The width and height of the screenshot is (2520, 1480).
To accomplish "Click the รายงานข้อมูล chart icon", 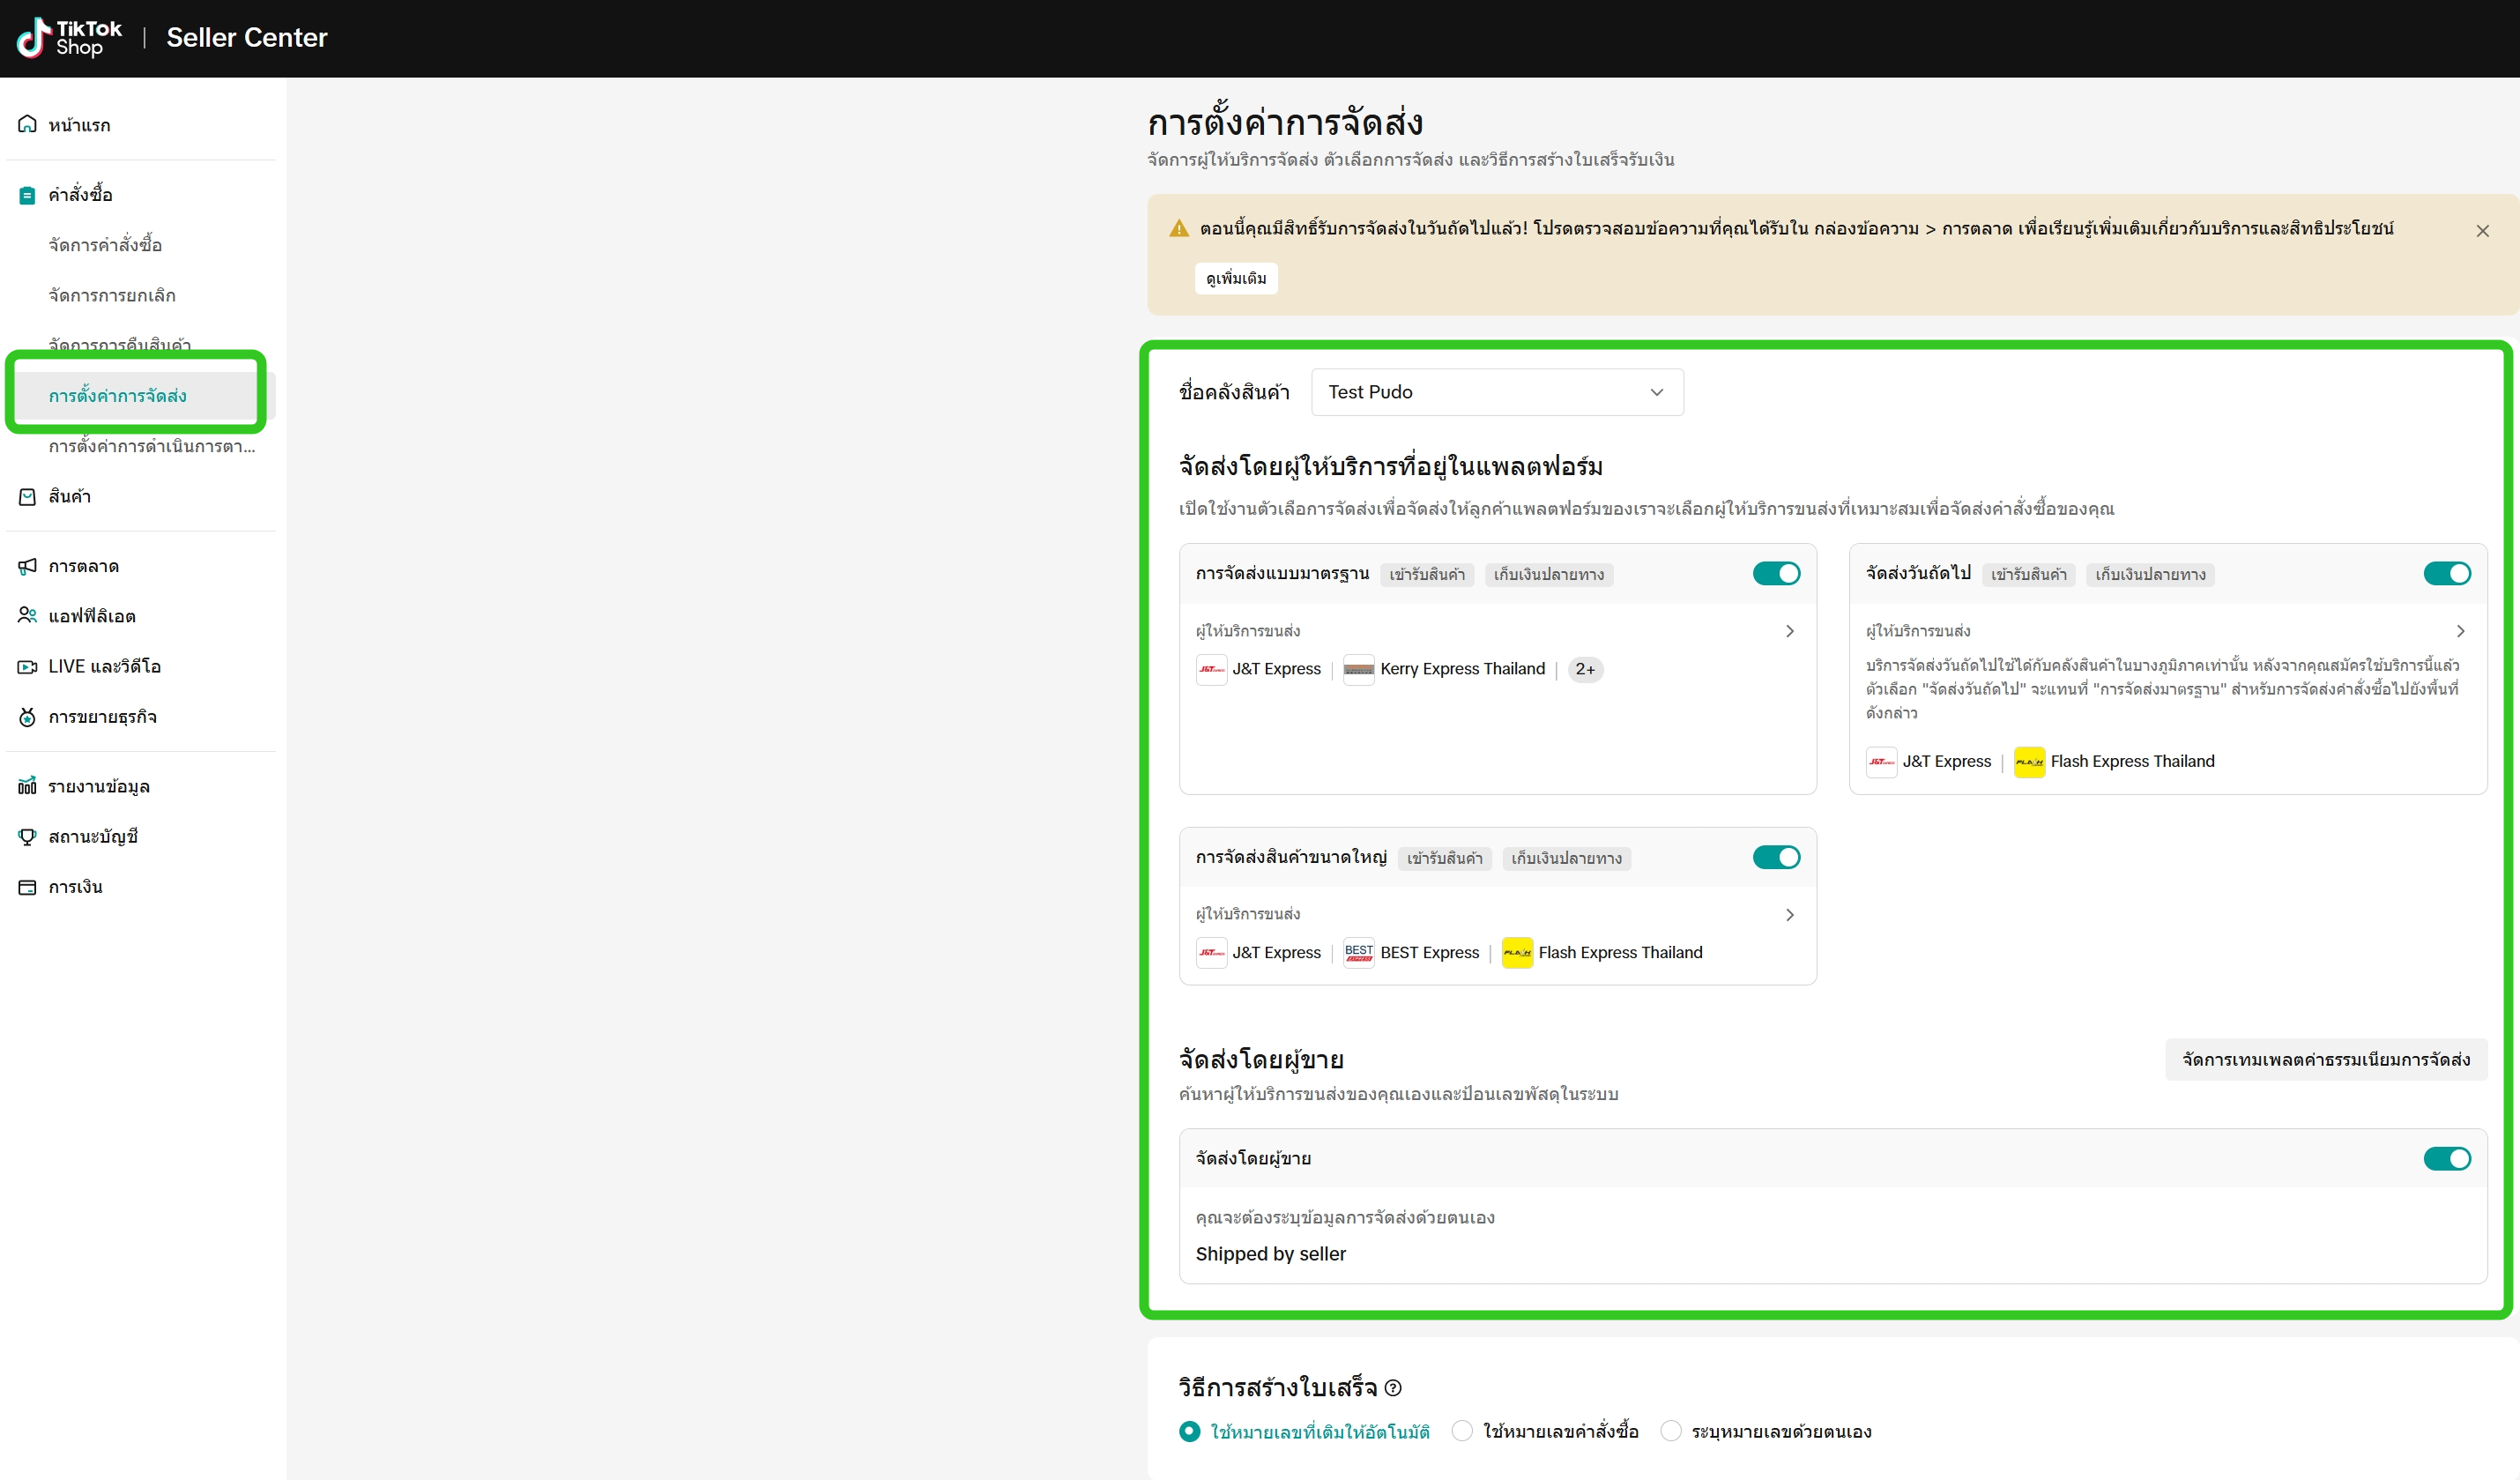I will tap(27, 786).
